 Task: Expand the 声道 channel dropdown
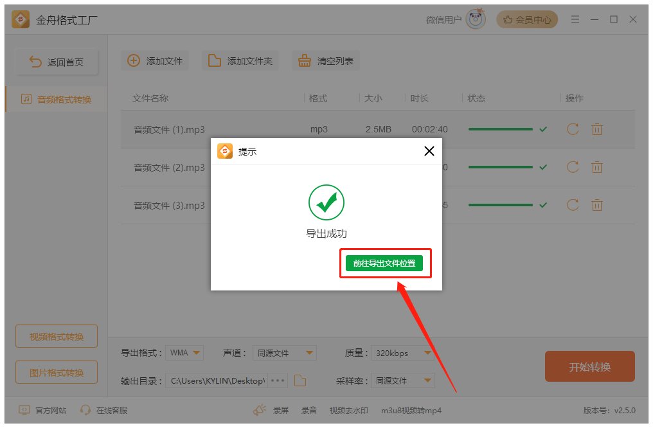coord(284,353)
